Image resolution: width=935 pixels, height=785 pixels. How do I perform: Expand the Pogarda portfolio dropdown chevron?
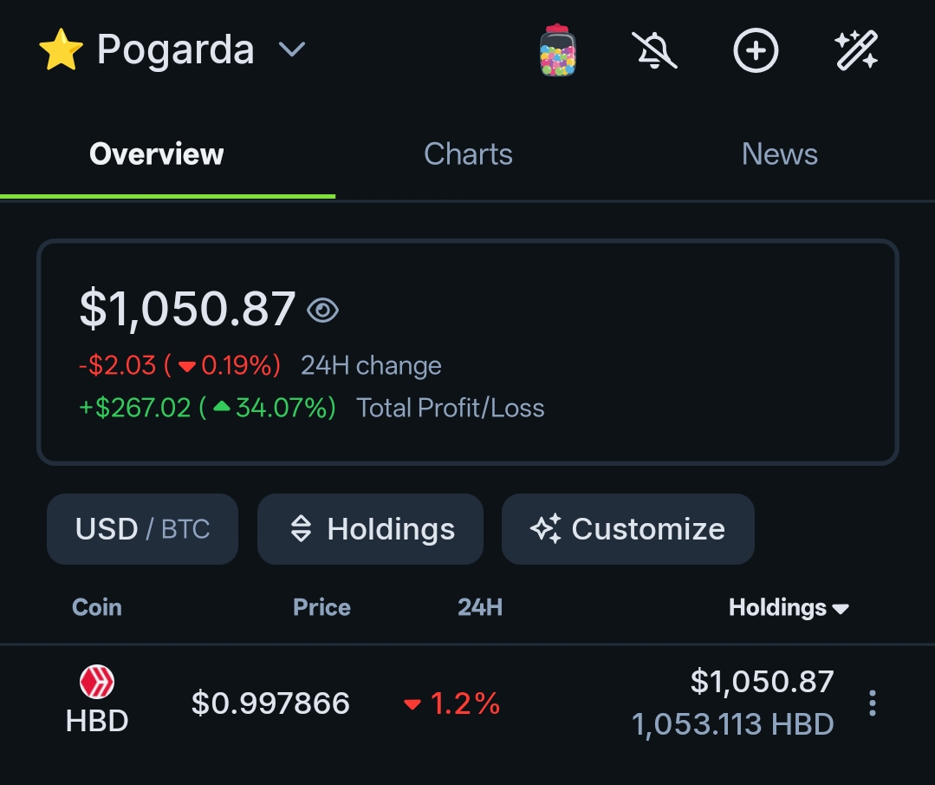pos(292,49)
